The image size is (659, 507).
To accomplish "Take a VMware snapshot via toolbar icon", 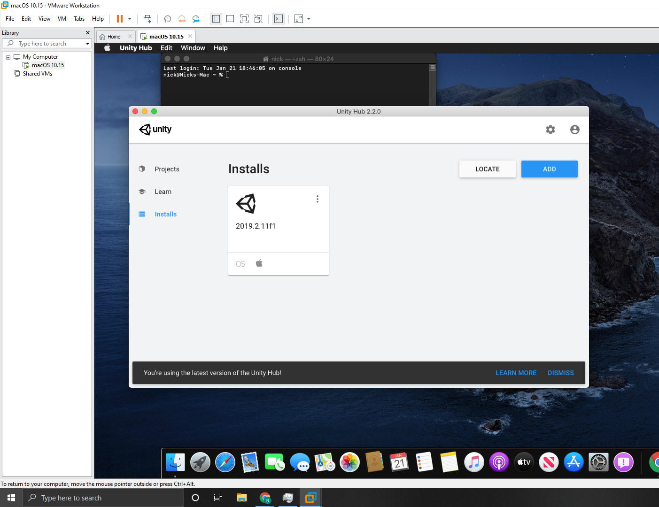I will (x=167, y=19).
